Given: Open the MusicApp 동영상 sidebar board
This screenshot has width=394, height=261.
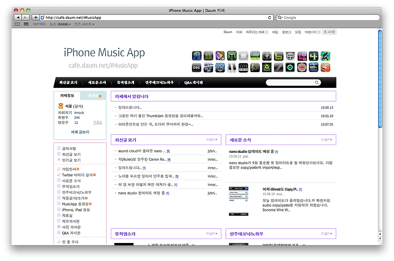Looking at the screenshot, I should [75, 204].
